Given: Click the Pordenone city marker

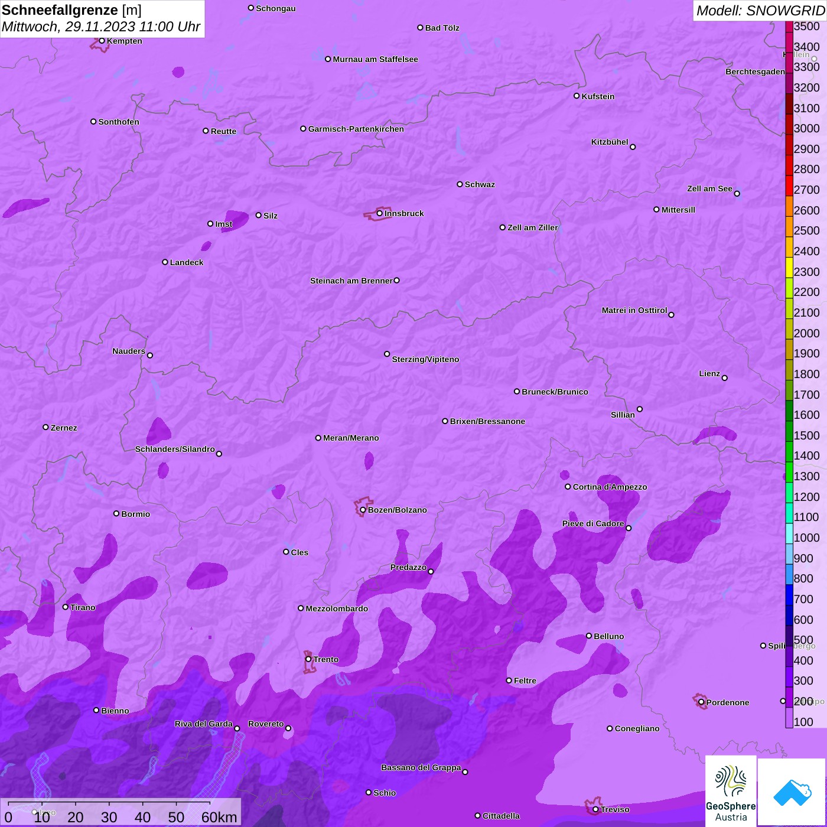Looking at the screenshot, I should pos(701,702).
